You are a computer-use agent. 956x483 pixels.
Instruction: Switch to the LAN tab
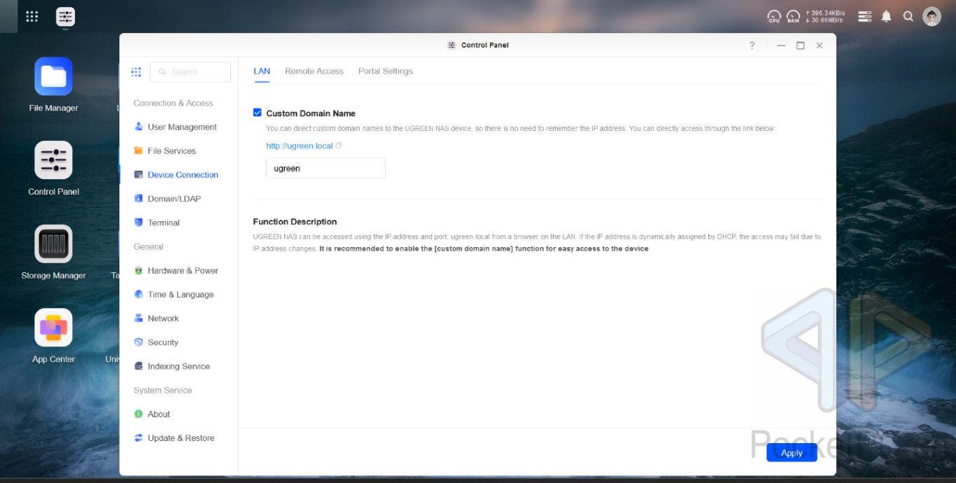tap(262, 71)
